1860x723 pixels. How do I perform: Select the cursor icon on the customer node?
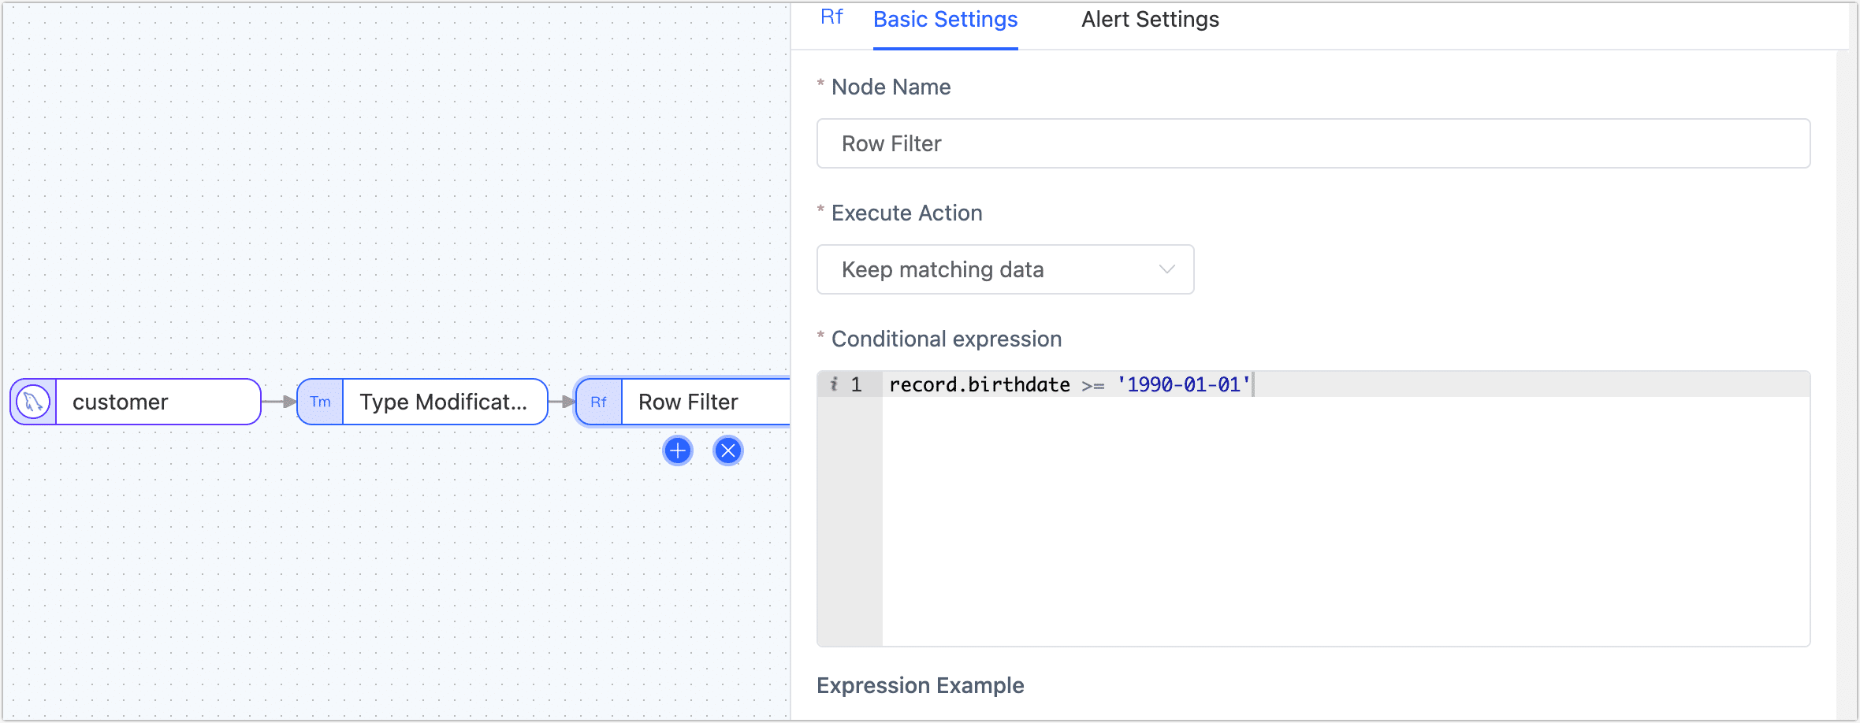click(x=32, y=402)
